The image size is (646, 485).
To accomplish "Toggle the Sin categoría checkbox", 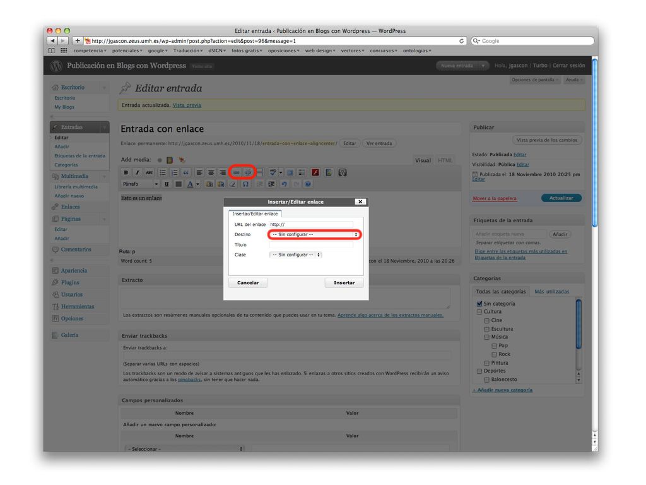I will pos(479,304).
